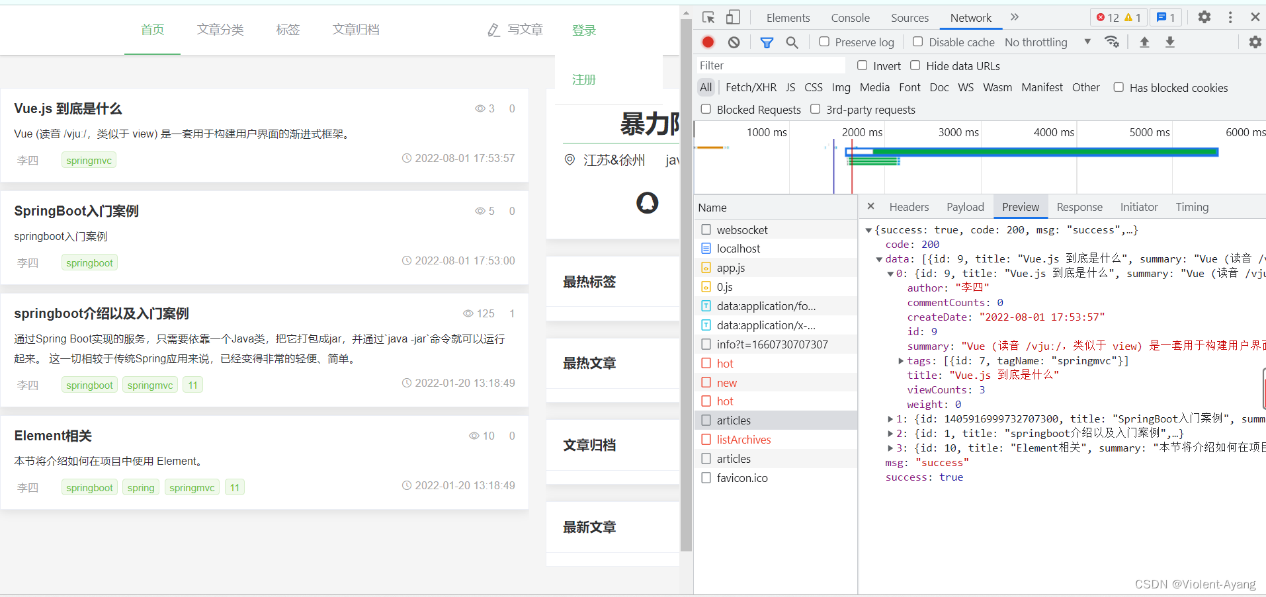Open network conditions via WiFi icon
The width and height of the screenshot is (1266, 597).
tap(1113, 42)
